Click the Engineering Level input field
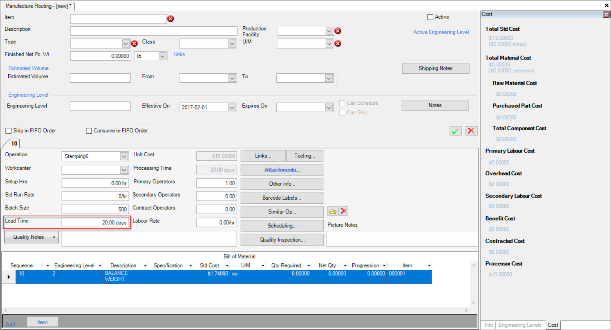 point(100,106)
